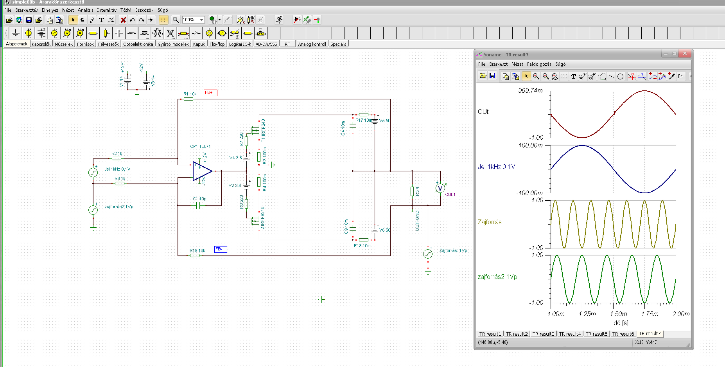Click zoom out in the TR result window
The height and width of the screenshot is (367, 725).
(546, 76)
